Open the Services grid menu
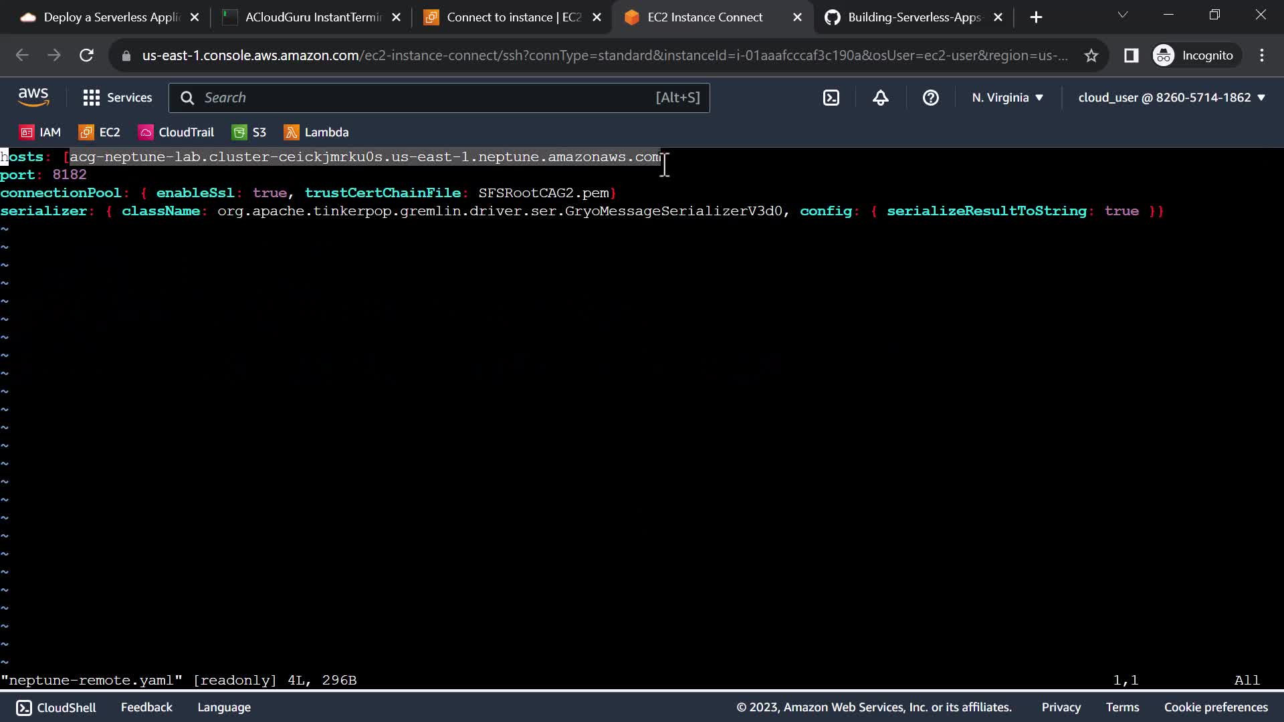This screenshot has height=722, width=1284. coord(118,98)
